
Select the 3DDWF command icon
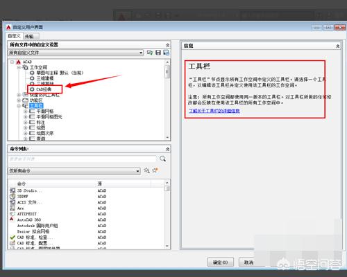point(12,197)
